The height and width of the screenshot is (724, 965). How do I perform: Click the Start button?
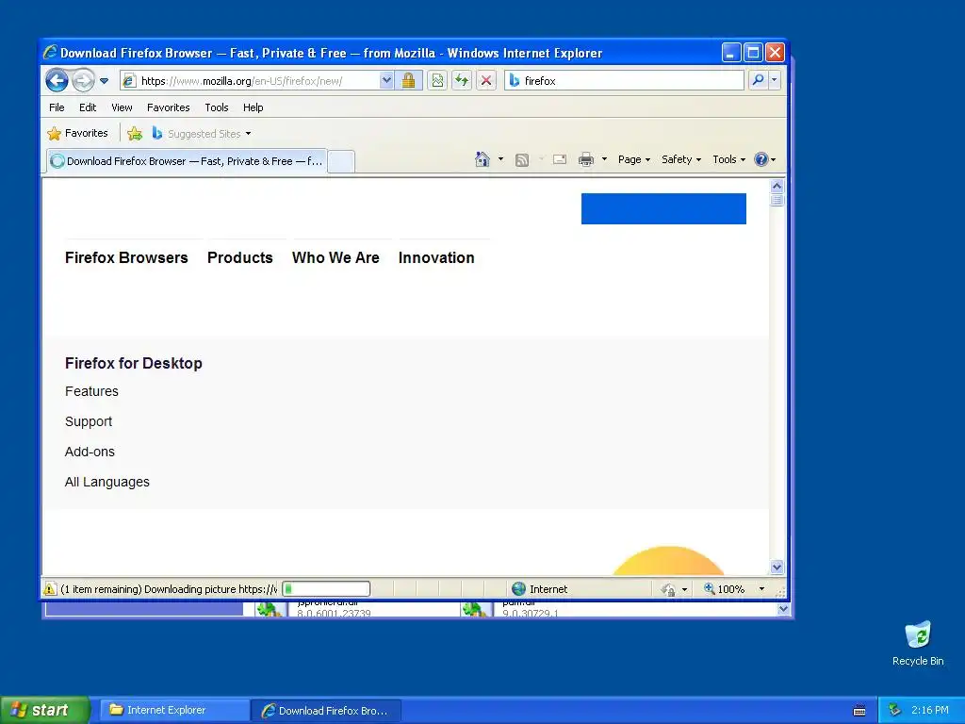[45, 710]
